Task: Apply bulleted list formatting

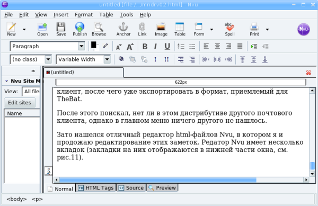Action: [x=192, y=47]
